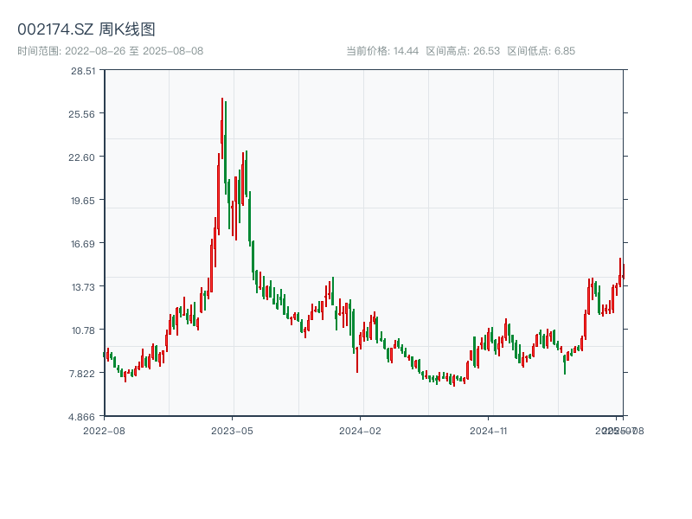Click the 16.69 y-axis tick label

[x=84, y=245]
